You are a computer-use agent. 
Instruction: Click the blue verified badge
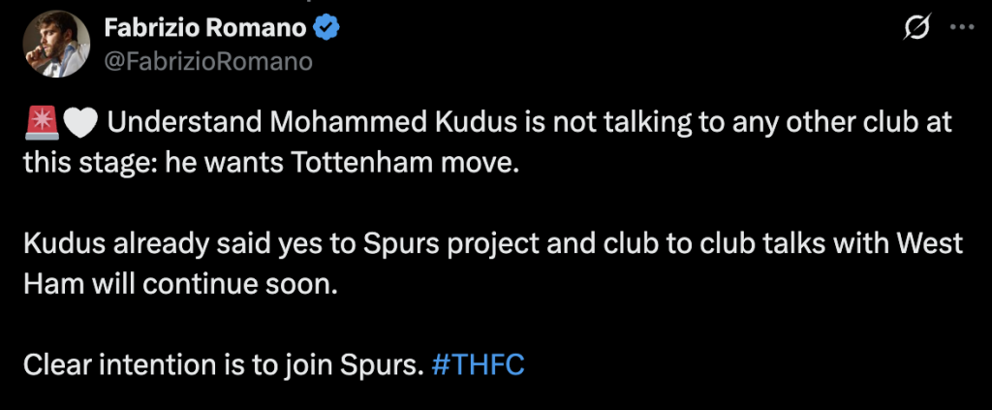click(x=328, y=30)
